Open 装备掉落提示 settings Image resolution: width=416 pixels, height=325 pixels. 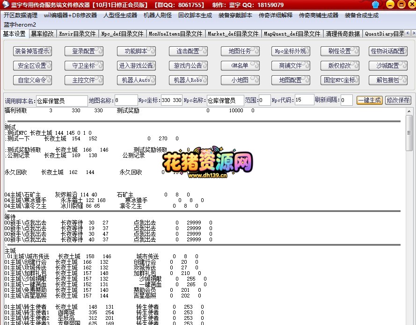click(x=32, y=51)
